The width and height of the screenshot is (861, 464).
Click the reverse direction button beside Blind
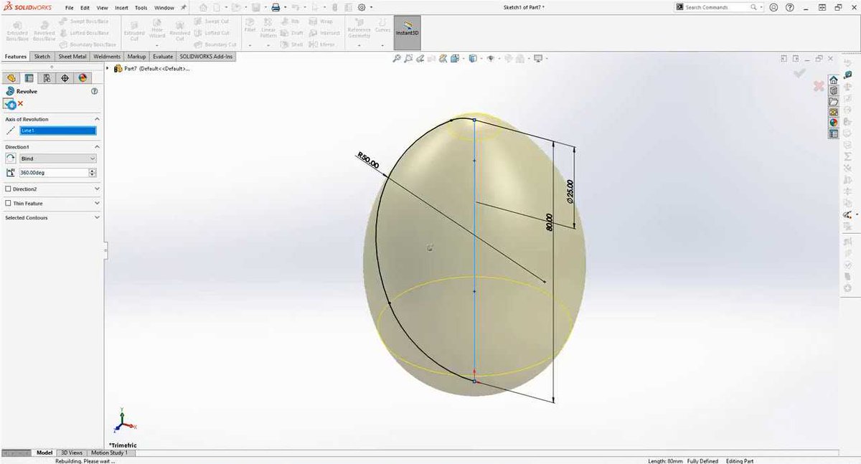[11, 158]
